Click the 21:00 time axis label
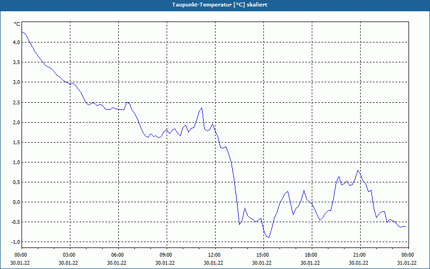 359,255
